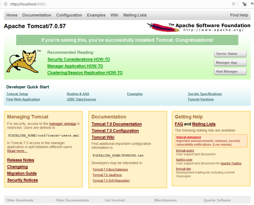The width and height of the screenshot is (254, 205).
Task: Click the translate page icon
Action: click(x=244, y=4)
